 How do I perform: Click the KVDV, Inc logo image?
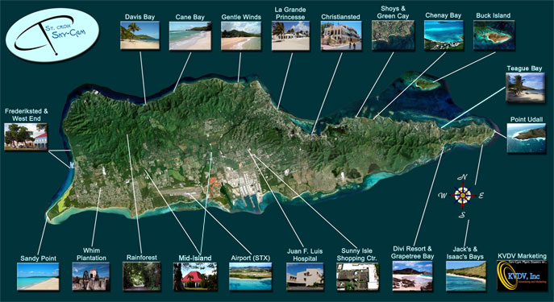pyautogui.click(x=523, y=276)
